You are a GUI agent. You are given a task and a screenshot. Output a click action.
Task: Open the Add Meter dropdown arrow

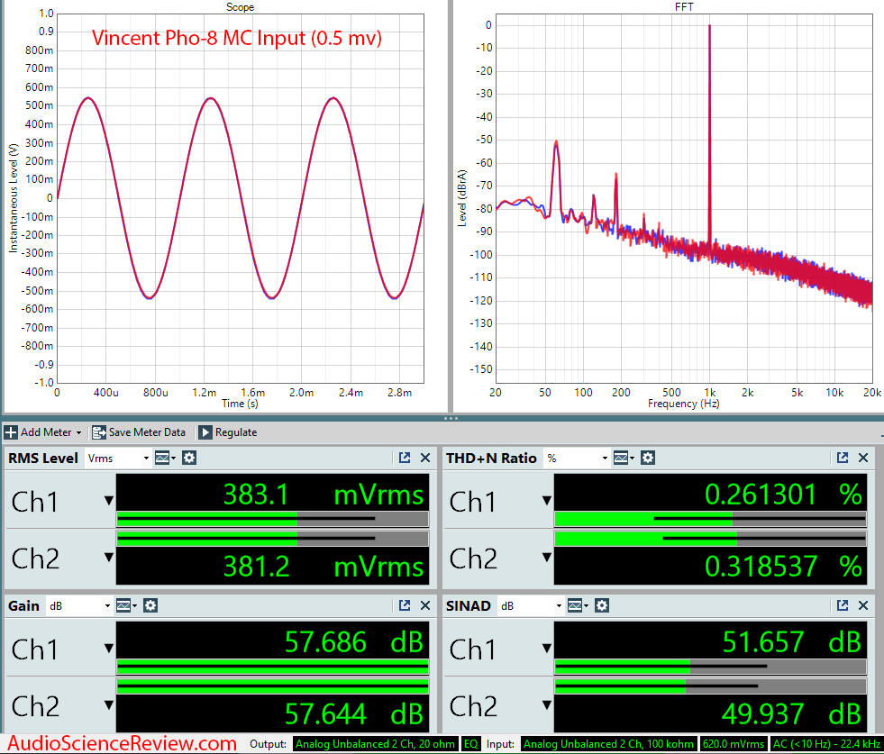click(79, 432)
